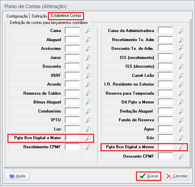This screenshot has height=187, width=195.
Task: Open lookup for Pgto Bco Digital a Menor
Action: pos(182,147)
